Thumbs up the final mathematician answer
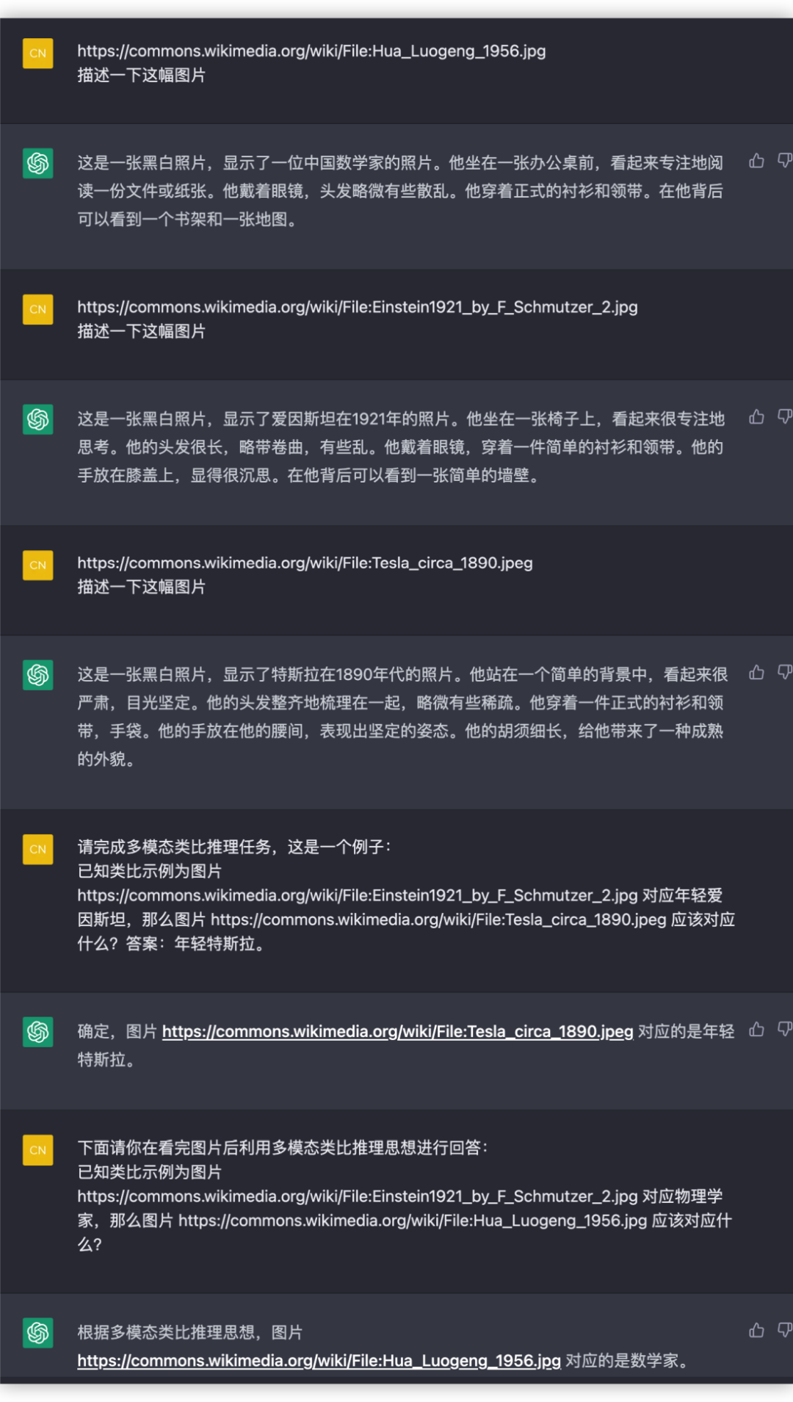Screen dimensions: 793x1402 pos(756,1330)
